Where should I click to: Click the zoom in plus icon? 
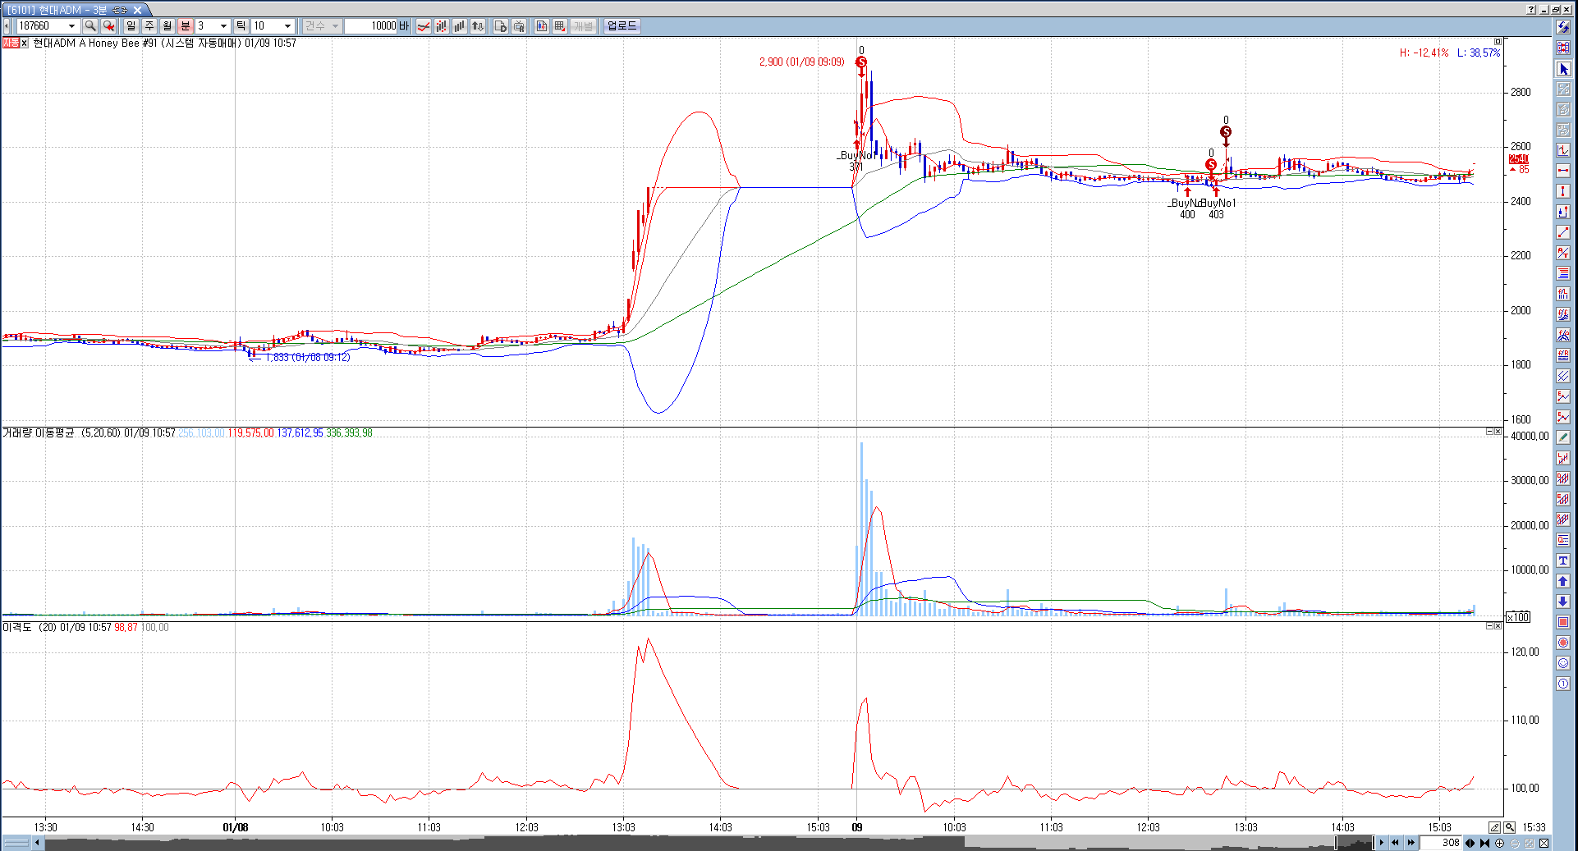coord(1499,843)
